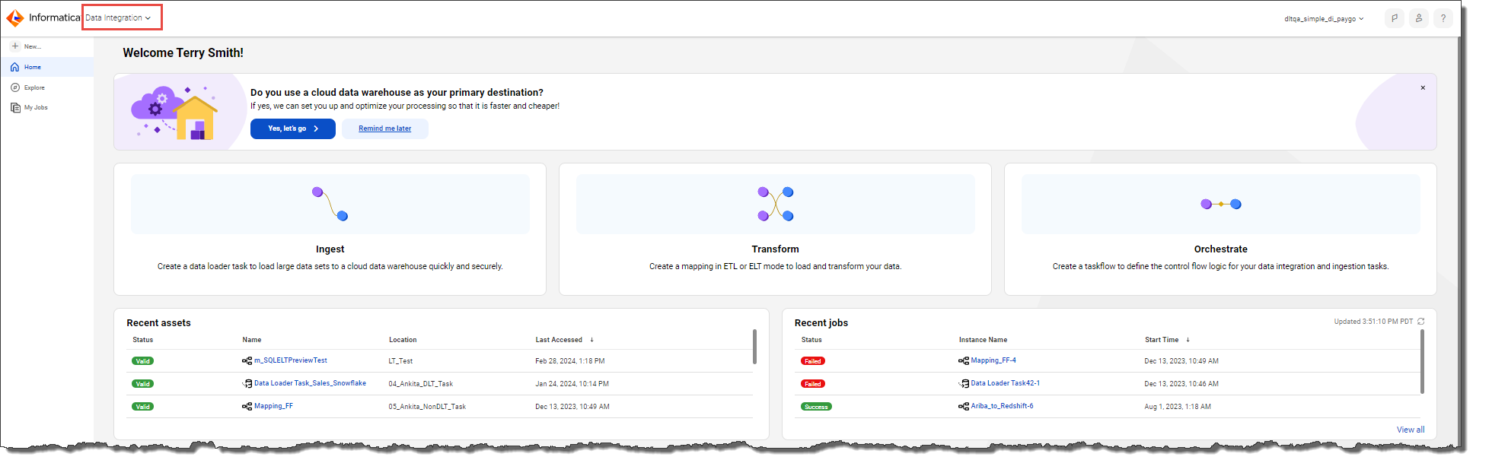This screenshot has height=460, width=1508.
Task: Click the Dec 13, 2023, 10:46 AM cell
Action: click(x=1181, y=384)
